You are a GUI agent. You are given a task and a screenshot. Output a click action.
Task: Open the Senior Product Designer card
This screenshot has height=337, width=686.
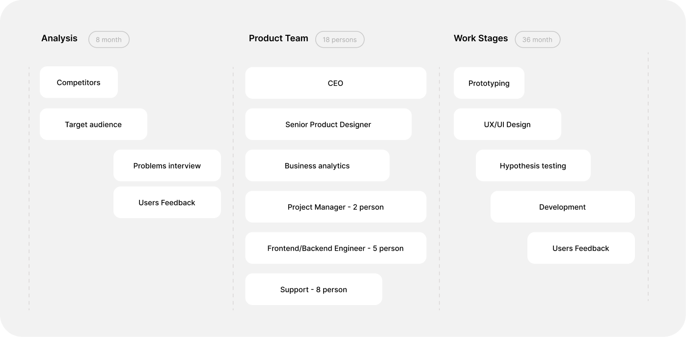tap(328, 124)
